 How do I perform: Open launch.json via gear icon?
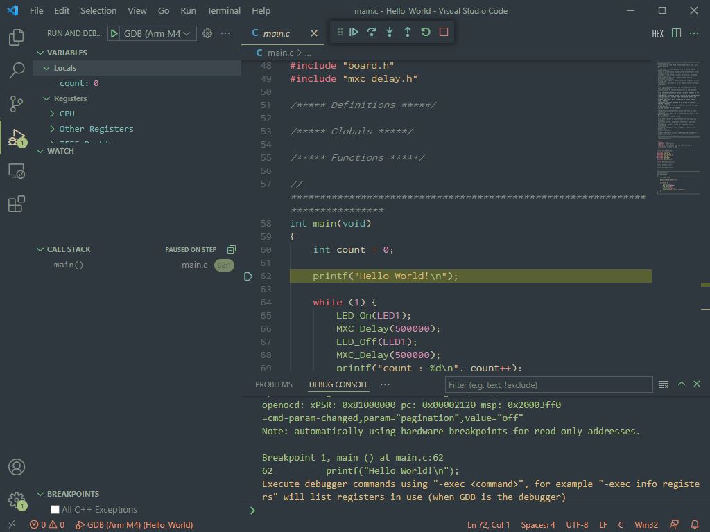pyautogui.click(x=207, y=33)
